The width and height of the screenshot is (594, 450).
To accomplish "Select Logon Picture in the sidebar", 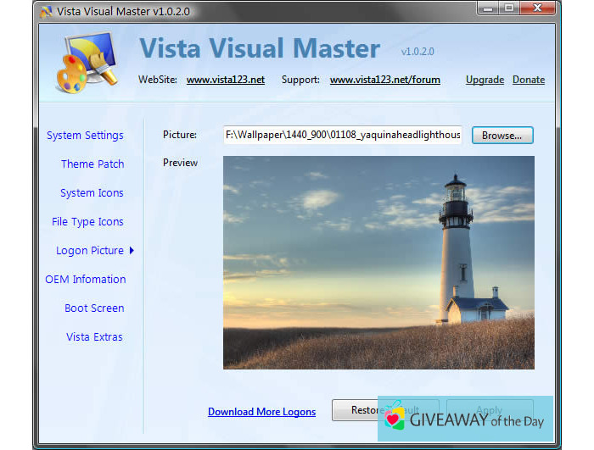I will tap(89, 251).
